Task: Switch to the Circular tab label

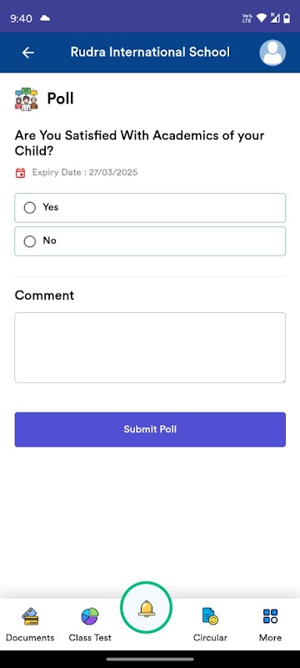Action: pyautogui.click(x=210, y=638)
